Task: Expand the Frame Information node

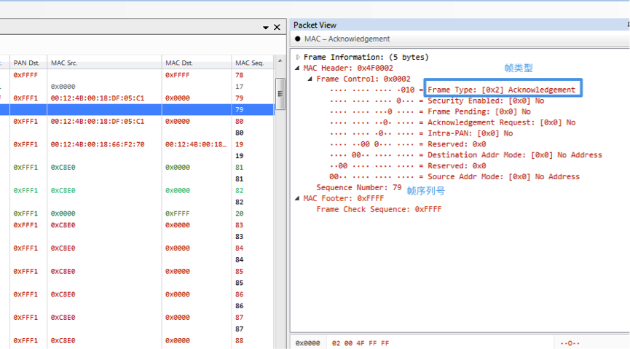Action: pos(298,57)
